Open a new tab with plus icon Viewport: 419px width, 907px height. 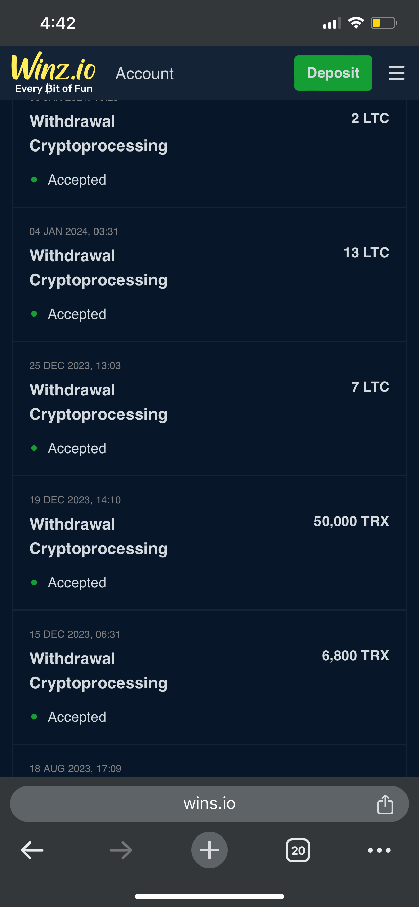209,850
